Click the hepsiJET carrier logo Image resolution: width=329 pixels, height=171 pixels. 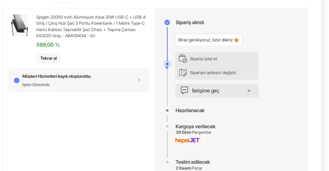(x=188, y=140)
